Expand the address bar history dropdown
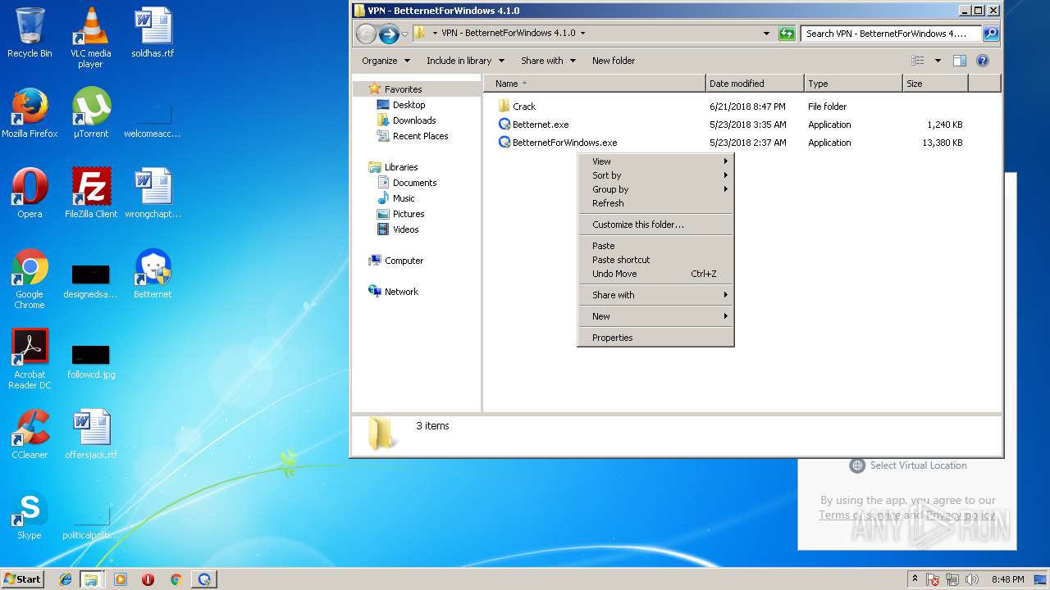The image size is (1050, 590). 766,34
